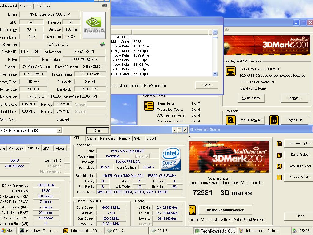Viewport: 313px width, 235px height.
Task: Click the 1050.2 fps Low Detail result
Action: tap(142, 47)
